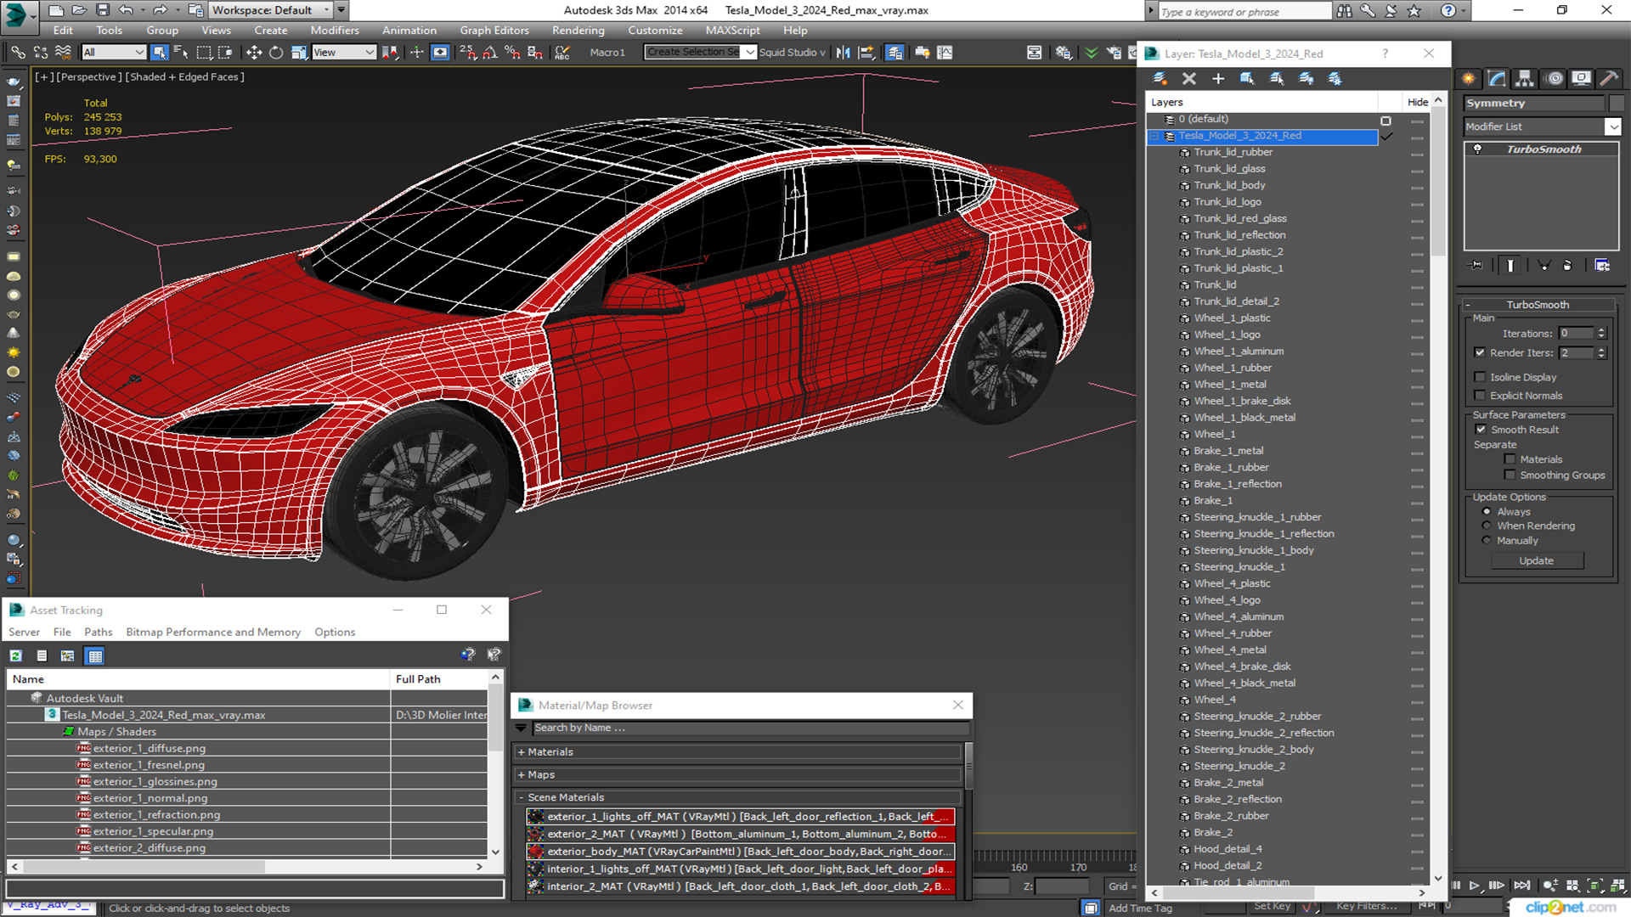Open the MAXScript menu
Image resolution: width=1631 pixels, height=917 pixels.
(x=732, y=31)
